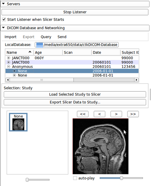Image resolution: width=151 pixels, height=186 pixels.
Task: Open LocalDatabase path /media/extra650/data/ctkDICOM-Database
Action: point(76,45)
